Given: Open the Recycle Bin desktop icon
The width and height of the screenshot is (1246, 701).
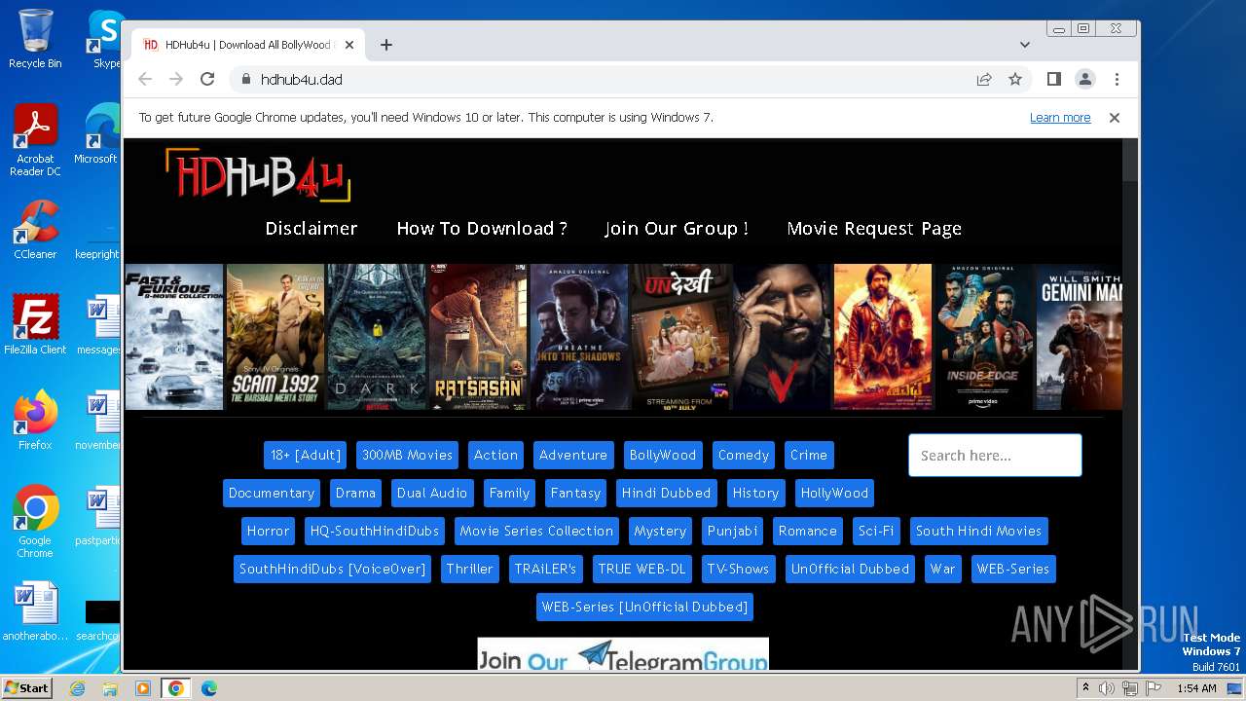Looking at the screenshot, I should point(35,39).
